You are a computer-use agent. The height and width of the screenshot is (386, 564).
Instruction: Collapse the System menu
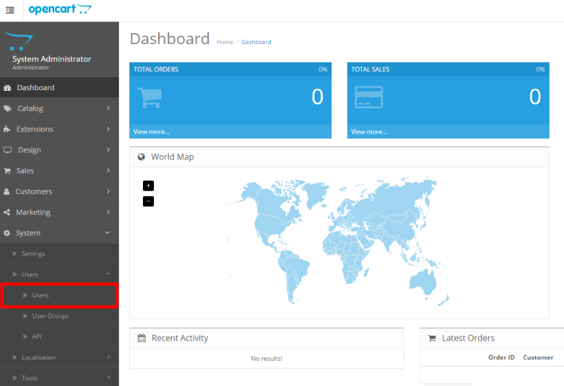(x=59, y=233)
